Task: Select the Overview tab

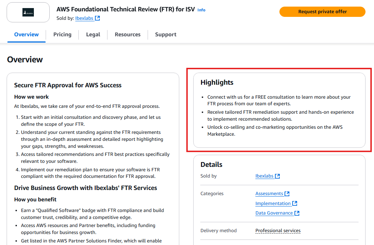Action: pos(27,34)
